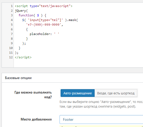Screen dimensions: 143x127
Task: Click line number 12 in gutter
Action: point(11,57)
